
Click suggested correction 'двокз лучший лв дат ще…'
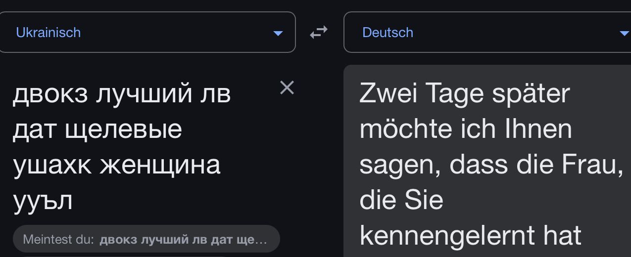pos(183,240)
